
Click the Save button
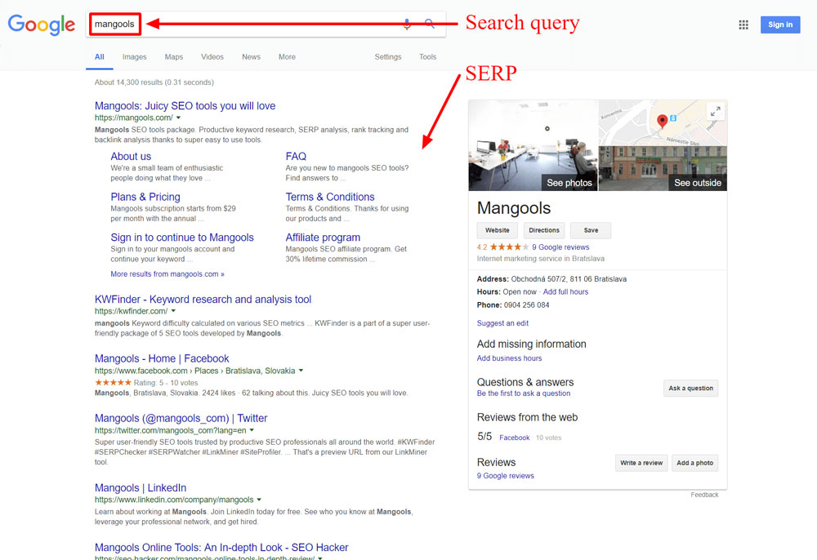pyautogui.click(x=591, y=230)
